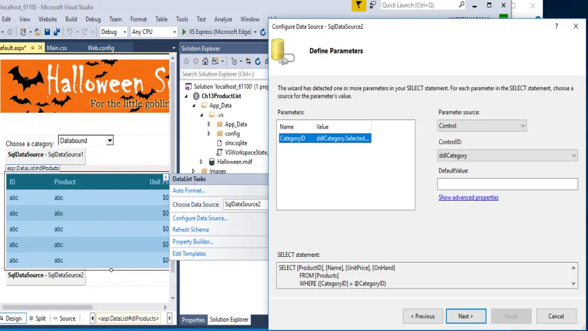
Task: Click previous tag navigator arrow
Action: pyautogui.click(x=92, y=318)
